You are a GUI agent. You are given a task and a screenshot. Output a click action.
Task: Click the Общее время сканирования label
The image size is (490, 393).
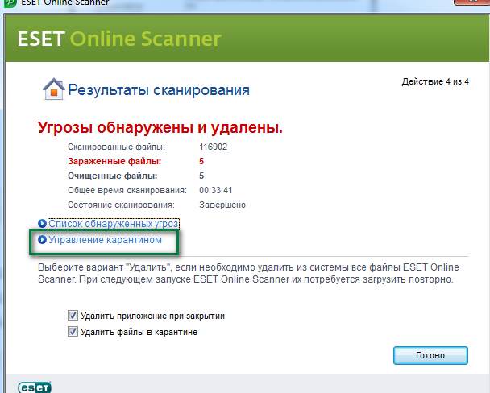click(x=127, y=190)
